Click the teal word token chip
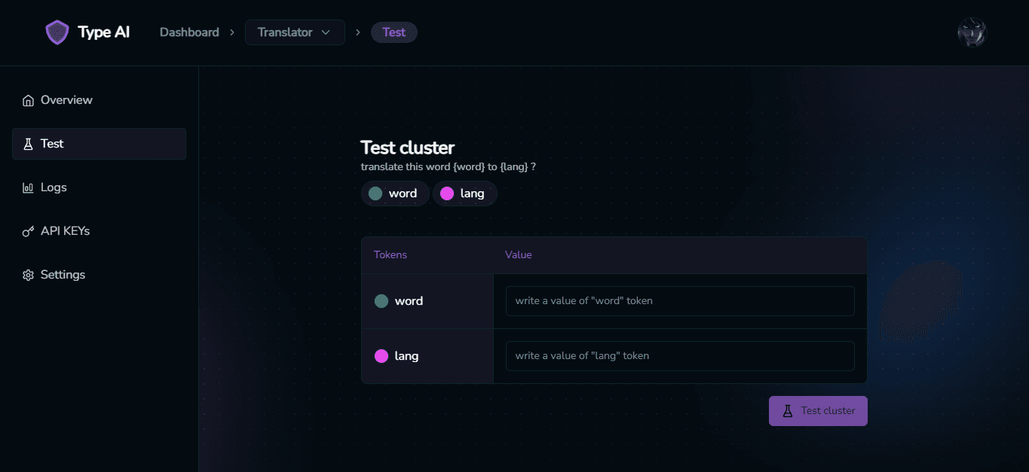This screenshot has width=1029, height=472. [x=395, y=193]
